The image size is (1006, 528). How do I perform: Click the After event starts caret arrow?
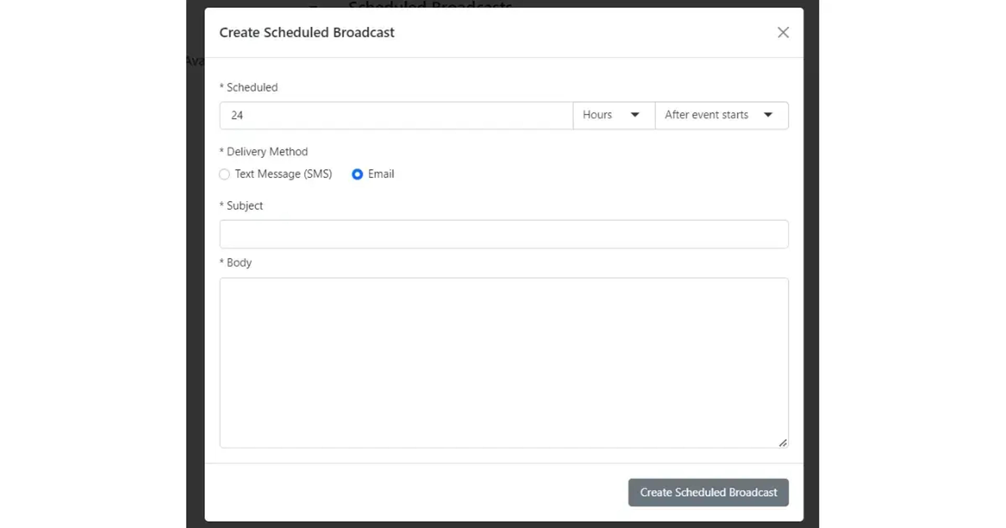[768, 115]
